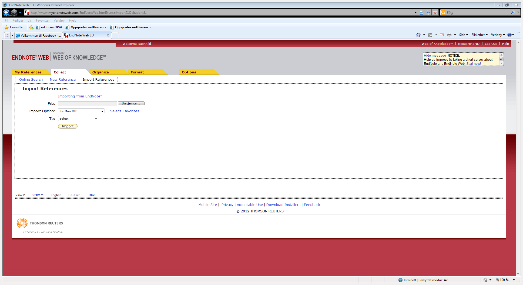Click the Bla gjennom browse button
523x285 pixels.
coord(131,104)
